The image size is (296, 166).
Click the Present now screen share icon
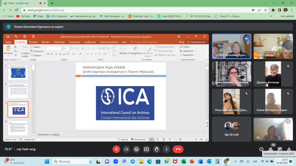click(x=146, y=149)
